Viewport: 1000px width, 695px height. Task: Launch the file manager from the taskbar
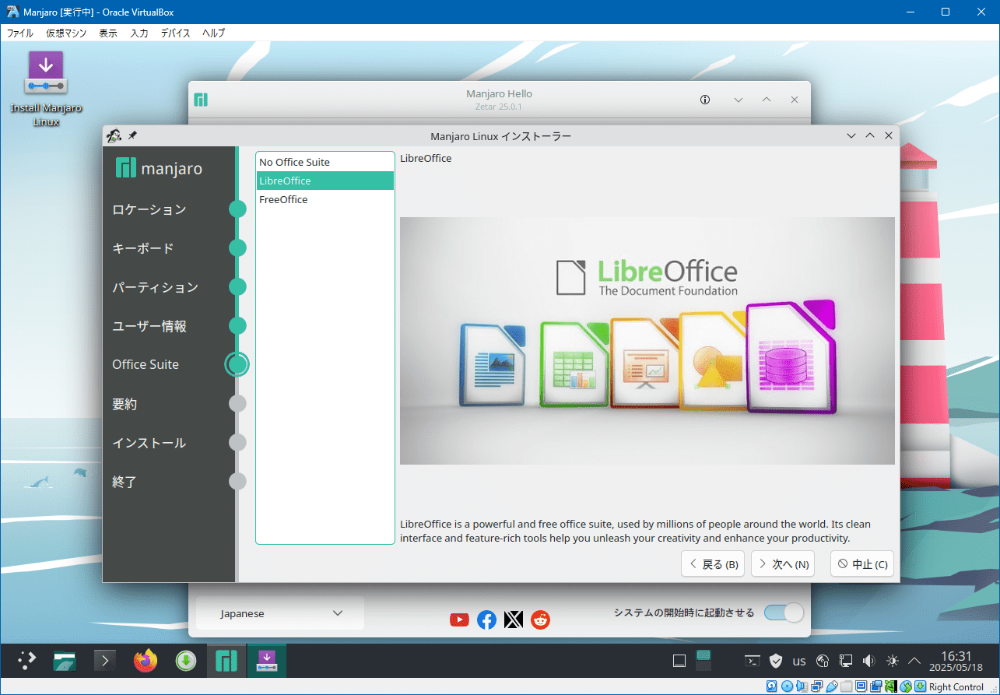point(65,661)
